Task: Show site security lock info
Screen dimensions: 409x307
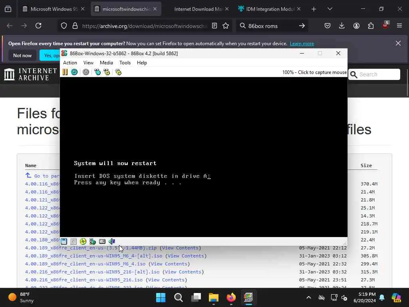Action: (x=75, y=26)
